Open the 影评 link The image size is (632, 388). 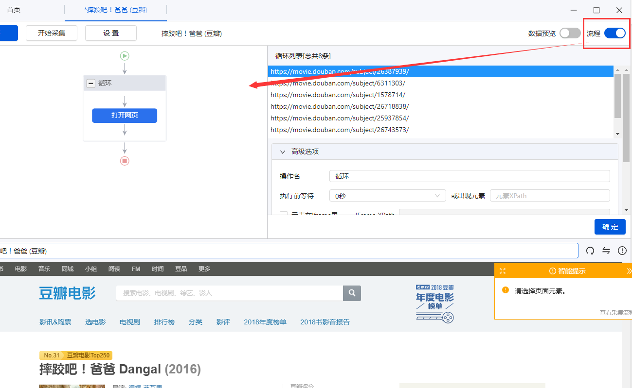(223, 321)
